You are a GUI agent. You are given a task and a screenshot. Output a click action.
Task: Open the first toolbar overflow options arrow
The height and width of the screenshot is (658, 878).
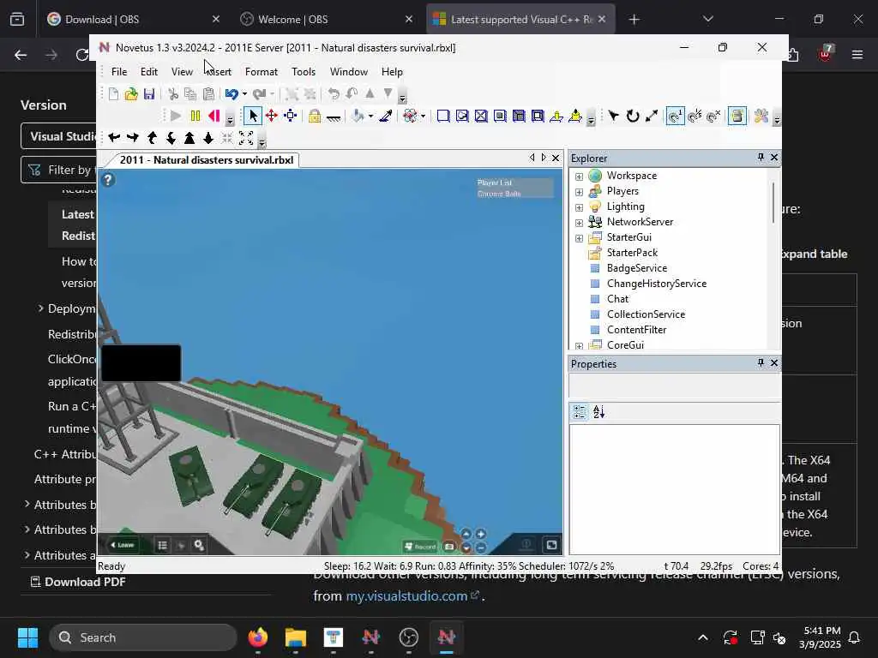click(x=402, y=99)
